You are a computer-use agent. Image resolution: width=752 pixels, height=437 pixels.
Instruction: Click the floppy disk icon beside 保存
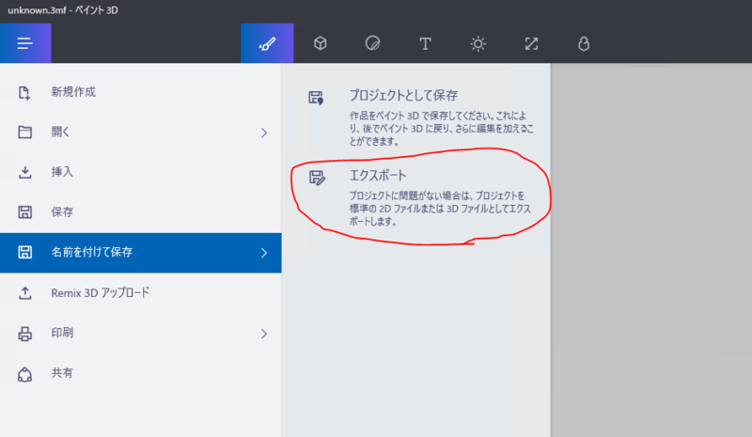pos(25,212)
